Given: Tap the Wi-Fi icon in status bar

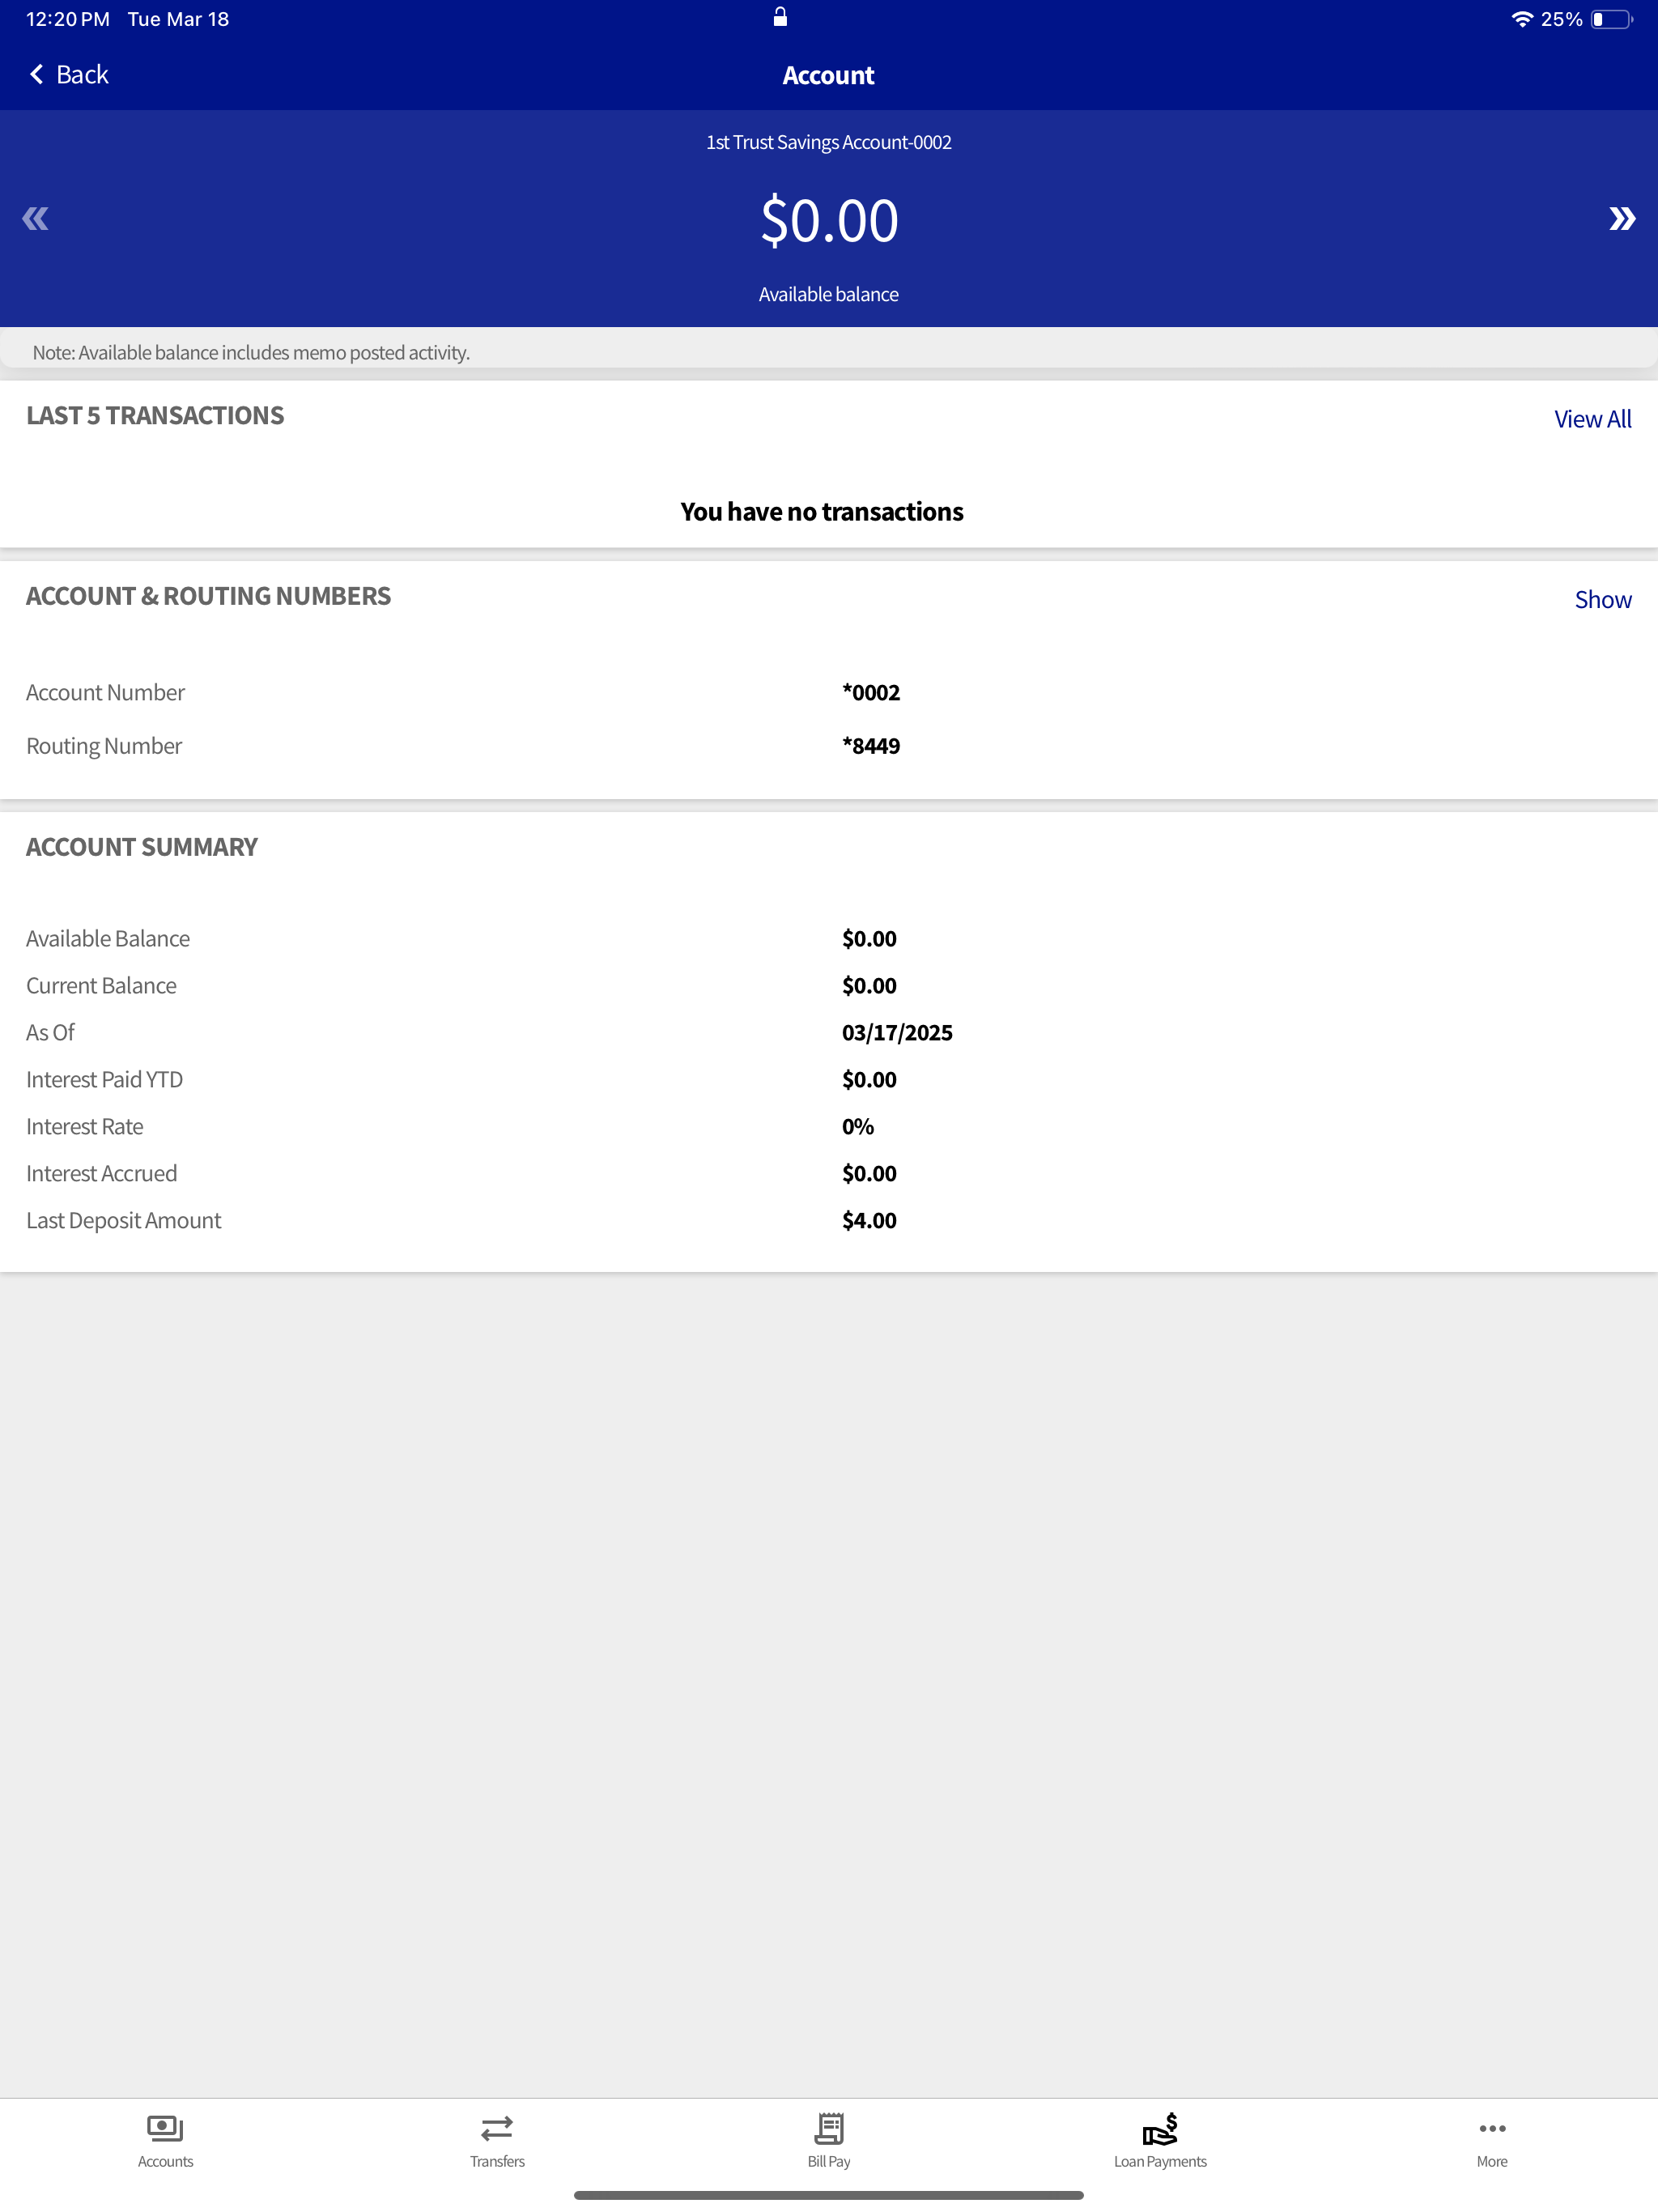Looking at the screenshot, I should [x=1521, y=19].
